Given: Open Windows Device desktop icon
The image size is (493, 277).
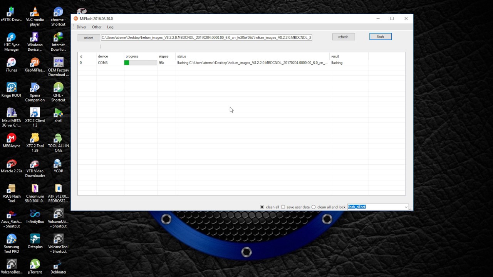Looking at the screenshot, I should click(35, 42).
